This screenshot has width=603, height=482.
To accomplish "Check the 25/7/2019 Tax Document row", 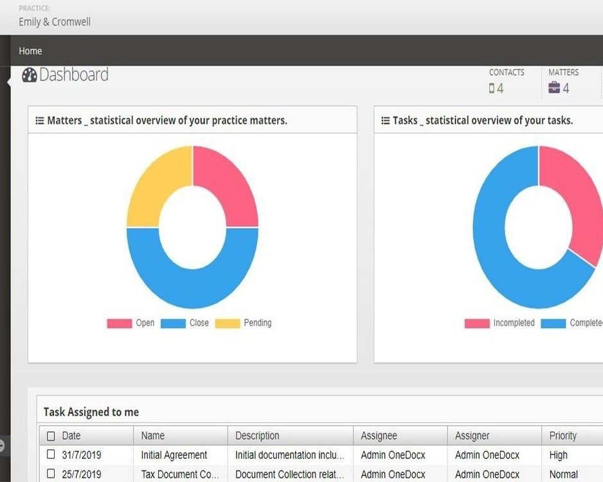I will point(51,474).
